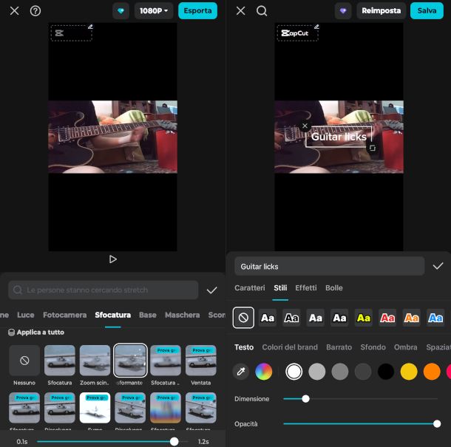Confirm transition with the checkmark icon

tap(212, 290)
